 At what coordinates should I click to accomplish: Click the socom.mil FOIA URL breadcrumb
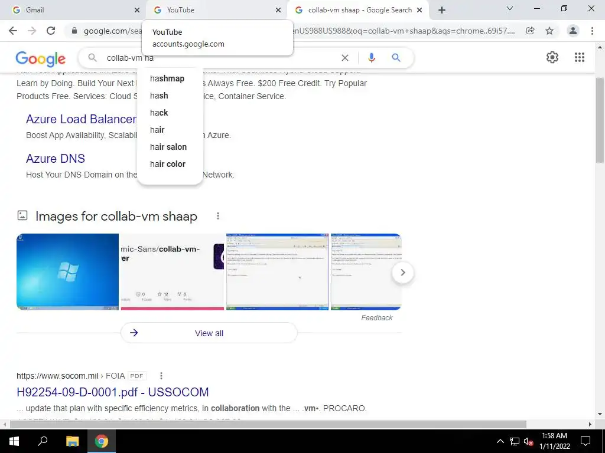click(x=71, y=376)
